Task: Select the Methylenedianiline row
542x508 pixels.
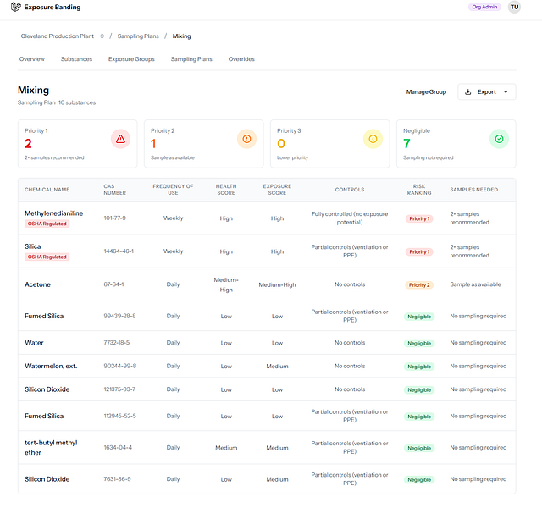Action: 267,218
